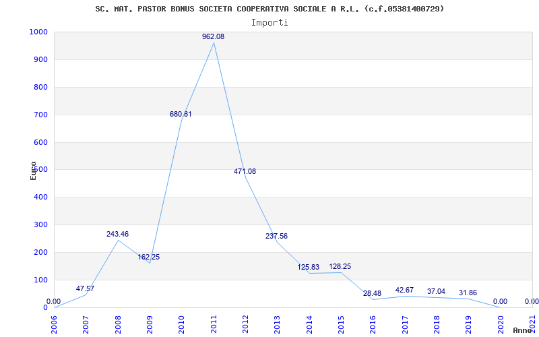Click the Anno x-axis label

523,330
